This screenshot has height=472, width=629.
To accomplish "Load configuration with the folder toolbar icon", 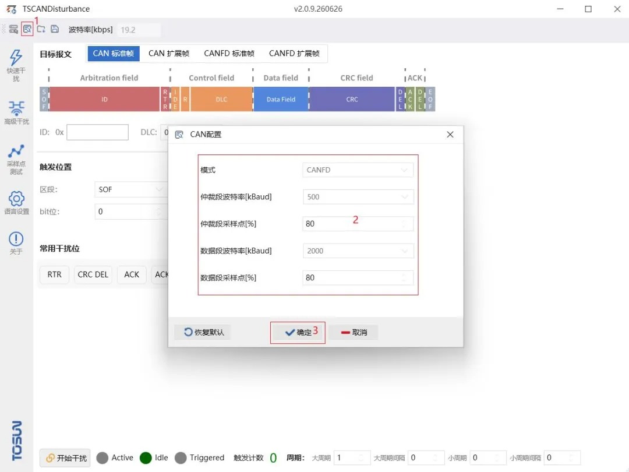I will click(x=41, y=29).
